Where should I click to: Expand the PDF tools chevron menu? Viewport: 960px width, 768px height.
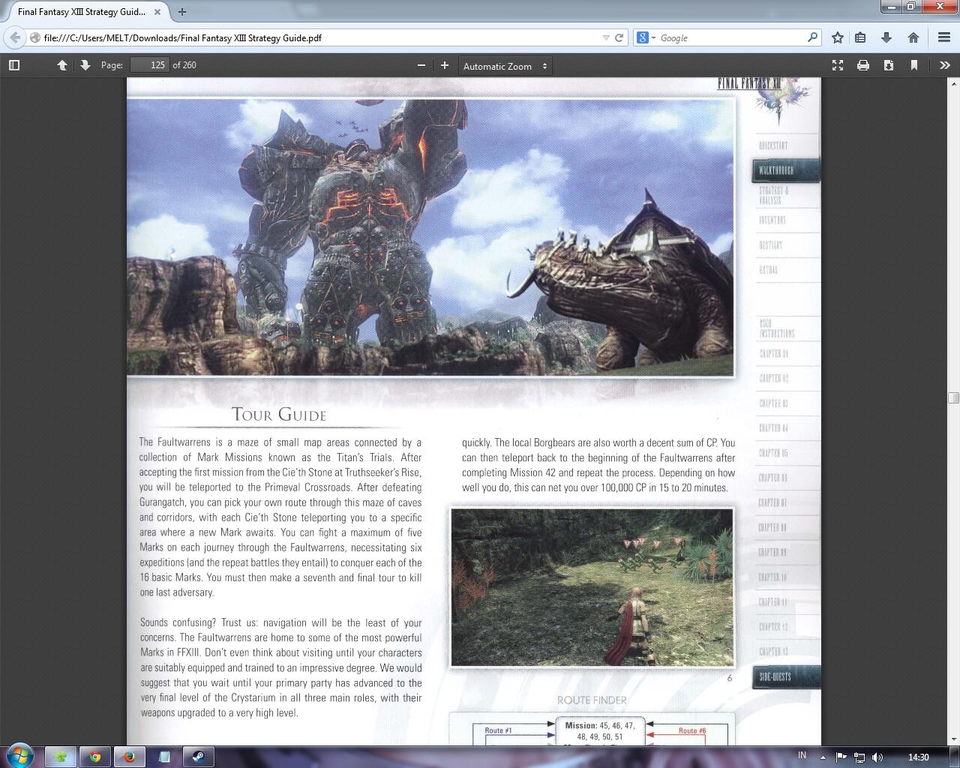point(944,65)
